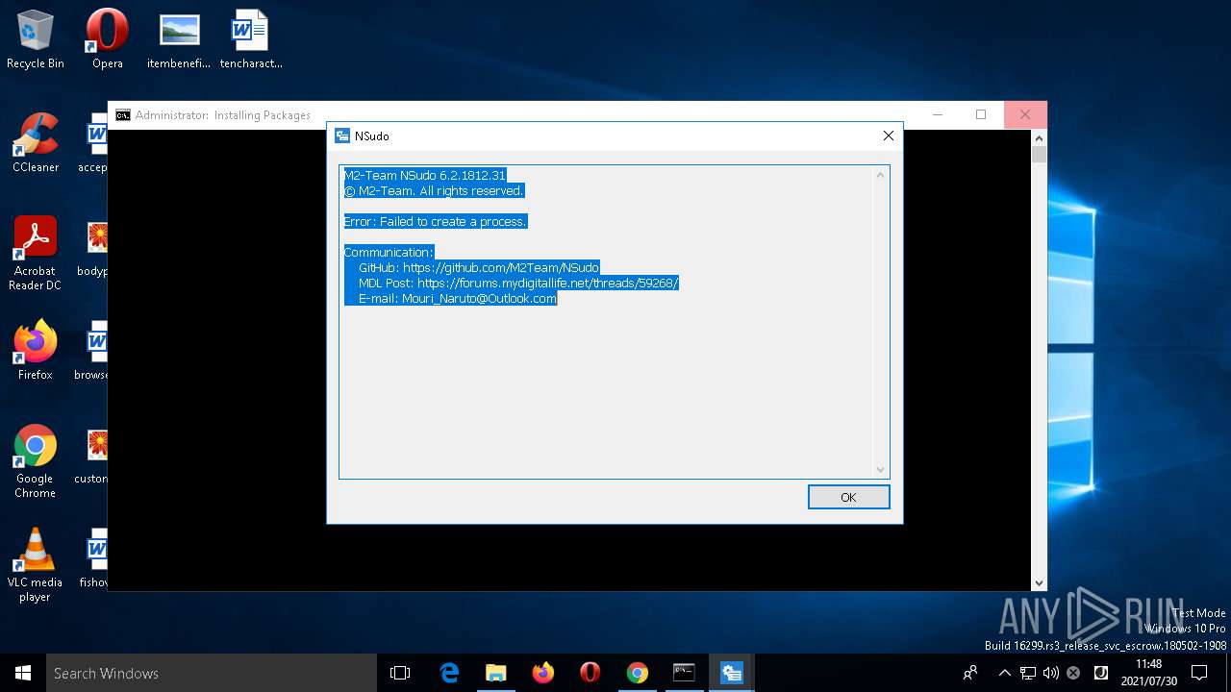
Task: Open the taskbar clock and date
Action: point(1148,673)
